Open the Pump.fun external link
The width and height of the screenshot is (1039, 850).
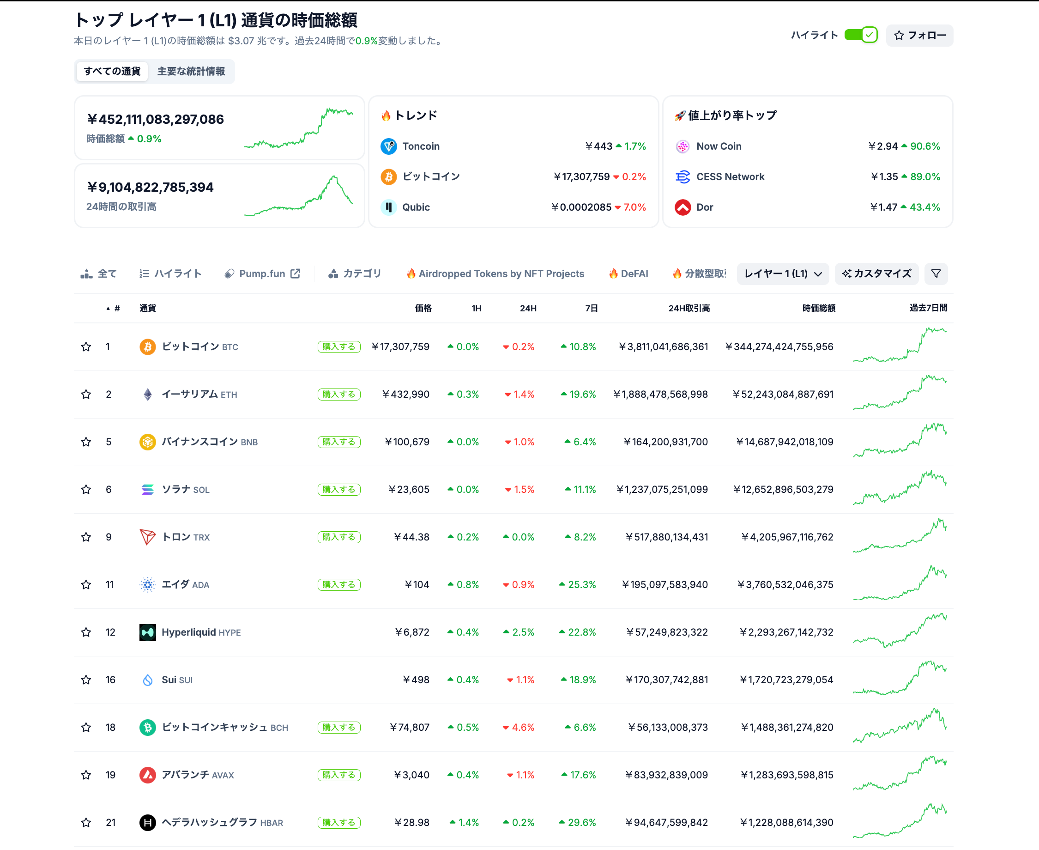[x=262, y=273]
